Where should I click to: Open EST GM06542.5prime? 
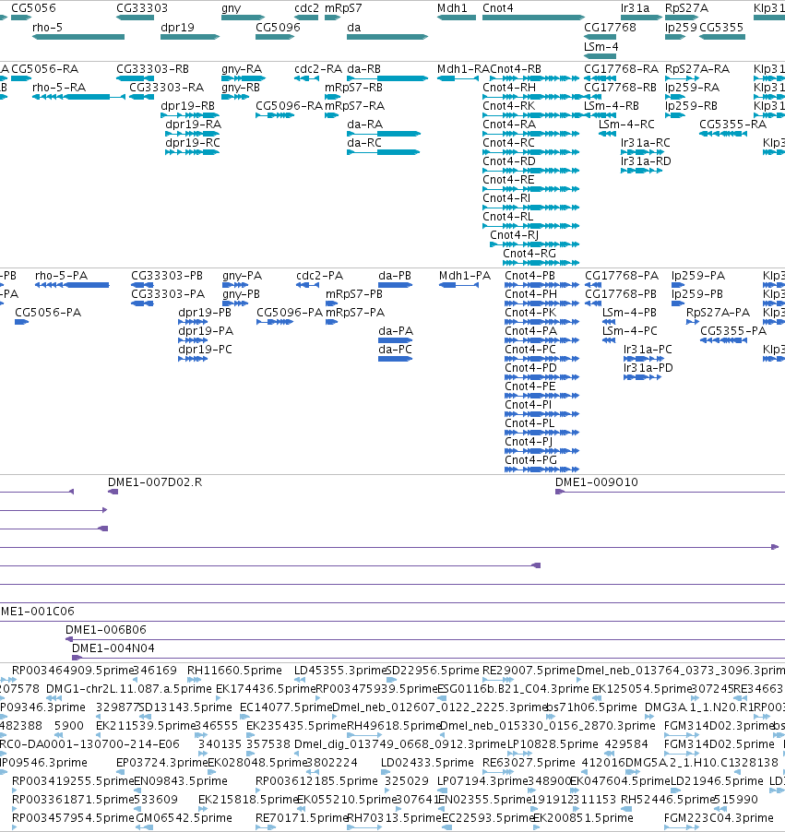[x=184, y=817]
